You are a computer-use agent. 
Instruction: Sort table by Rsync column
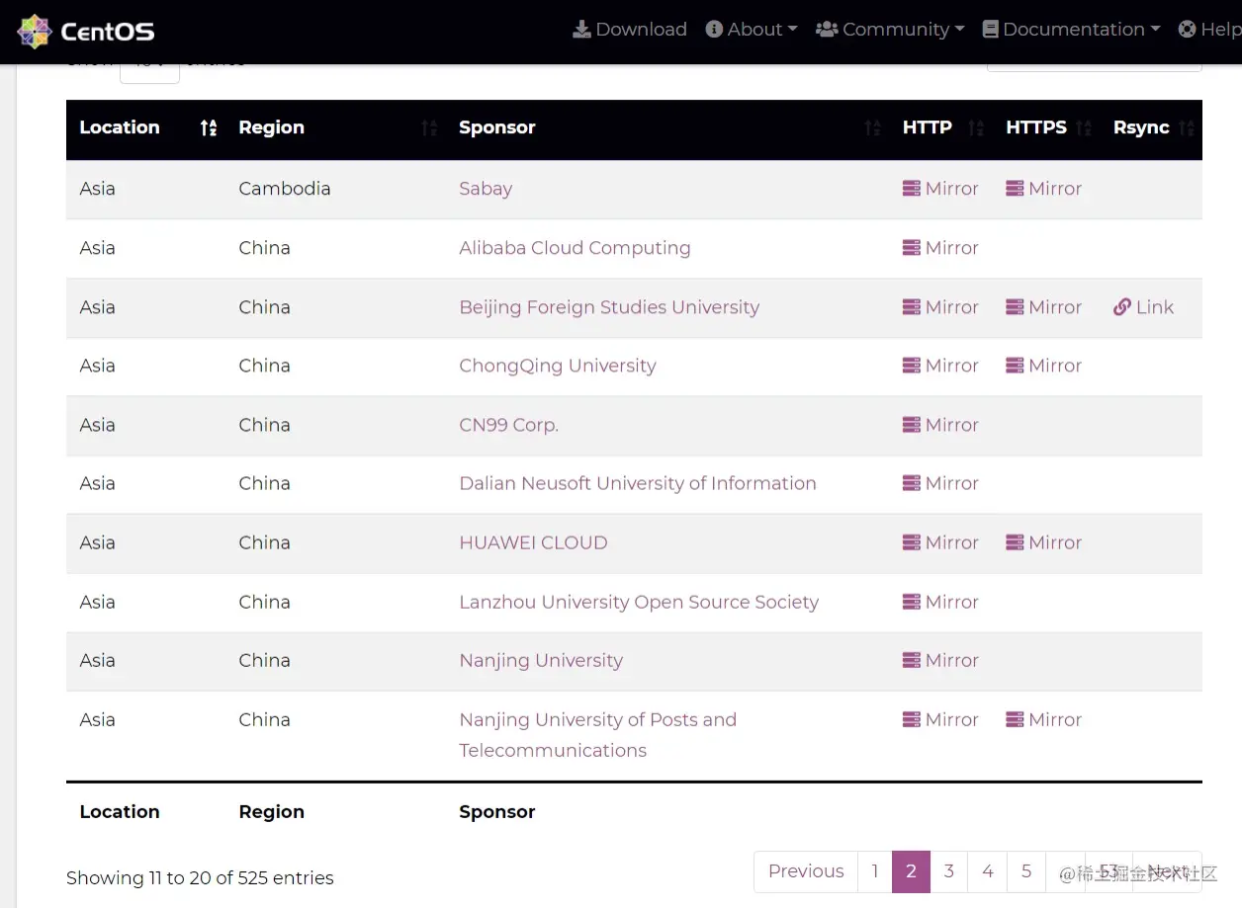coord(1151,128)
